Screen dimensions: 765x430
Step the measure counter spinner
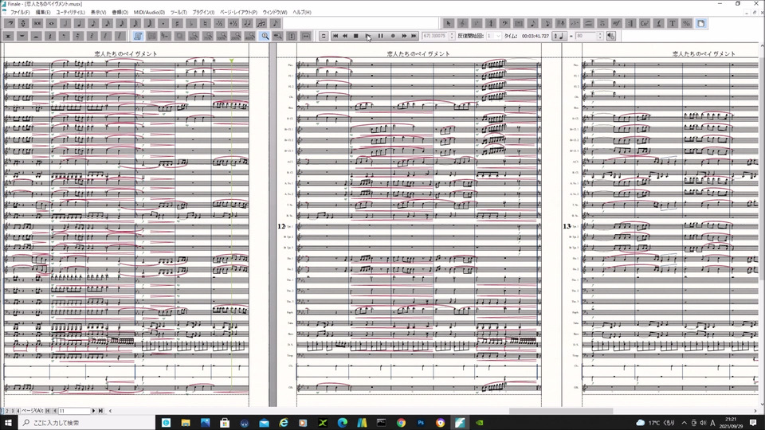point(452,36)
